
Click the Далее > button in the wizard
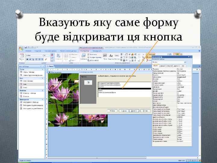pyautogui.click(x=134, y=111)
